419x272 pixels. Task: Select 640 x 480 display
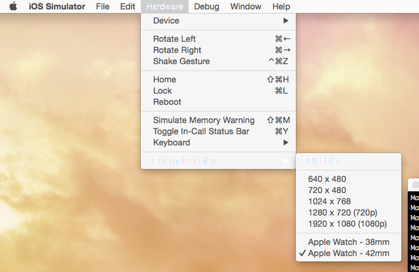point(348,179)
